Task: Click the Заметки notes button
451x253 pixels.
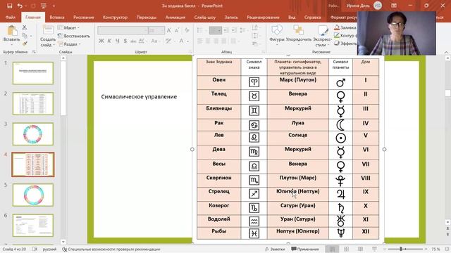Action: [274, 249]
